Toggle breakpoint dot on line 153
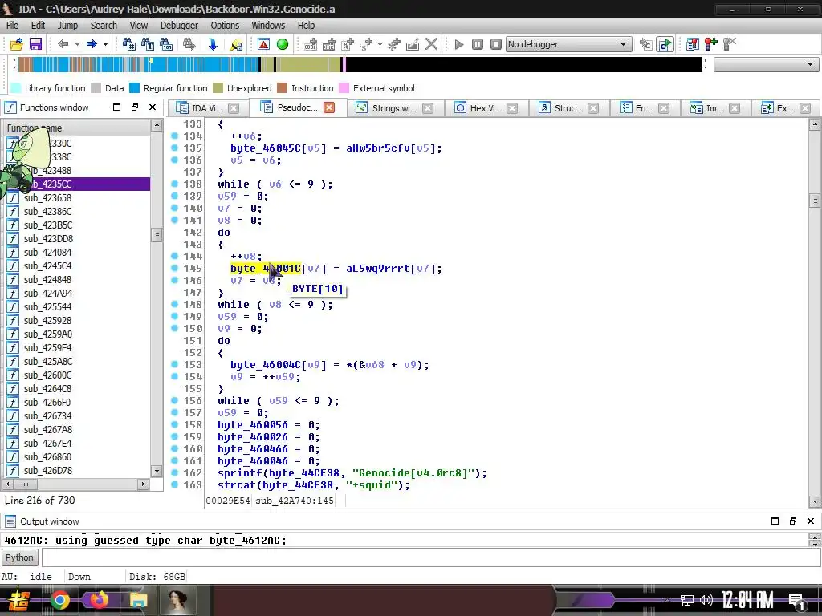822x616 pixels. [x=174, y=365]
